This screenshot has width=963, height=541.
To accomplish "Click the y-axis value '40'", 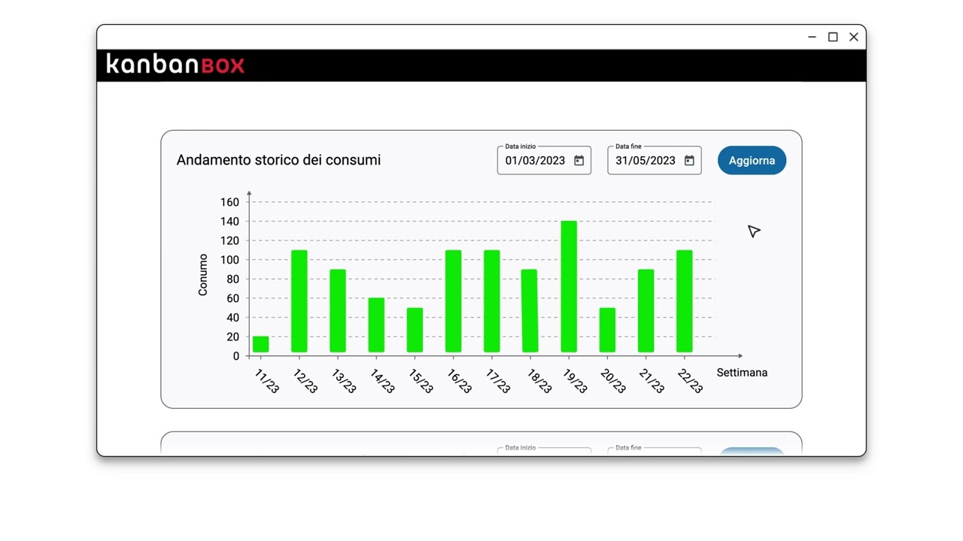I will (x=232, y=318).
